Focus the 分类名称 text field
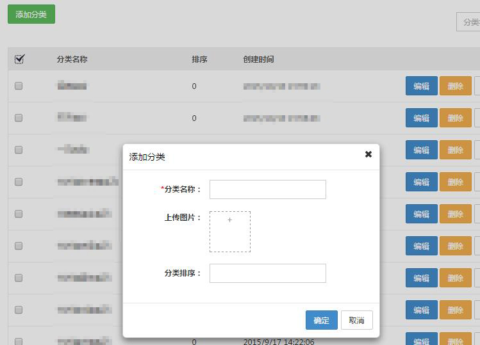 (267, 189)
